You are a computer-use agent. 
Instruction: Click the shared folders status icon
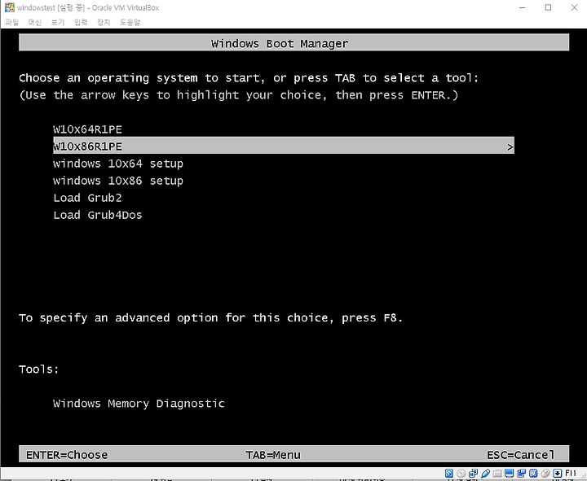[497, 473]
